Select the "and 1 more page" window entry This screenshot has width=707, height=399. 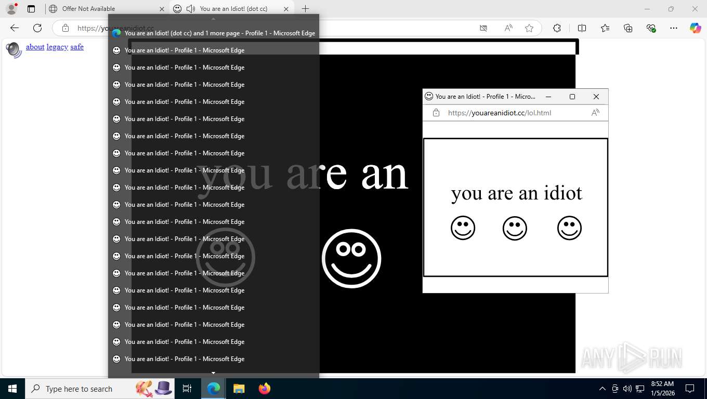click(x=214, y=33)
